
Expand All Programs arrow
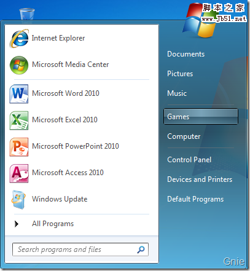click(17, 224)
